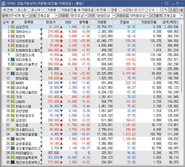
Task: Click the 신 badge next to SK하이닉스
Action: coord(13,32)
